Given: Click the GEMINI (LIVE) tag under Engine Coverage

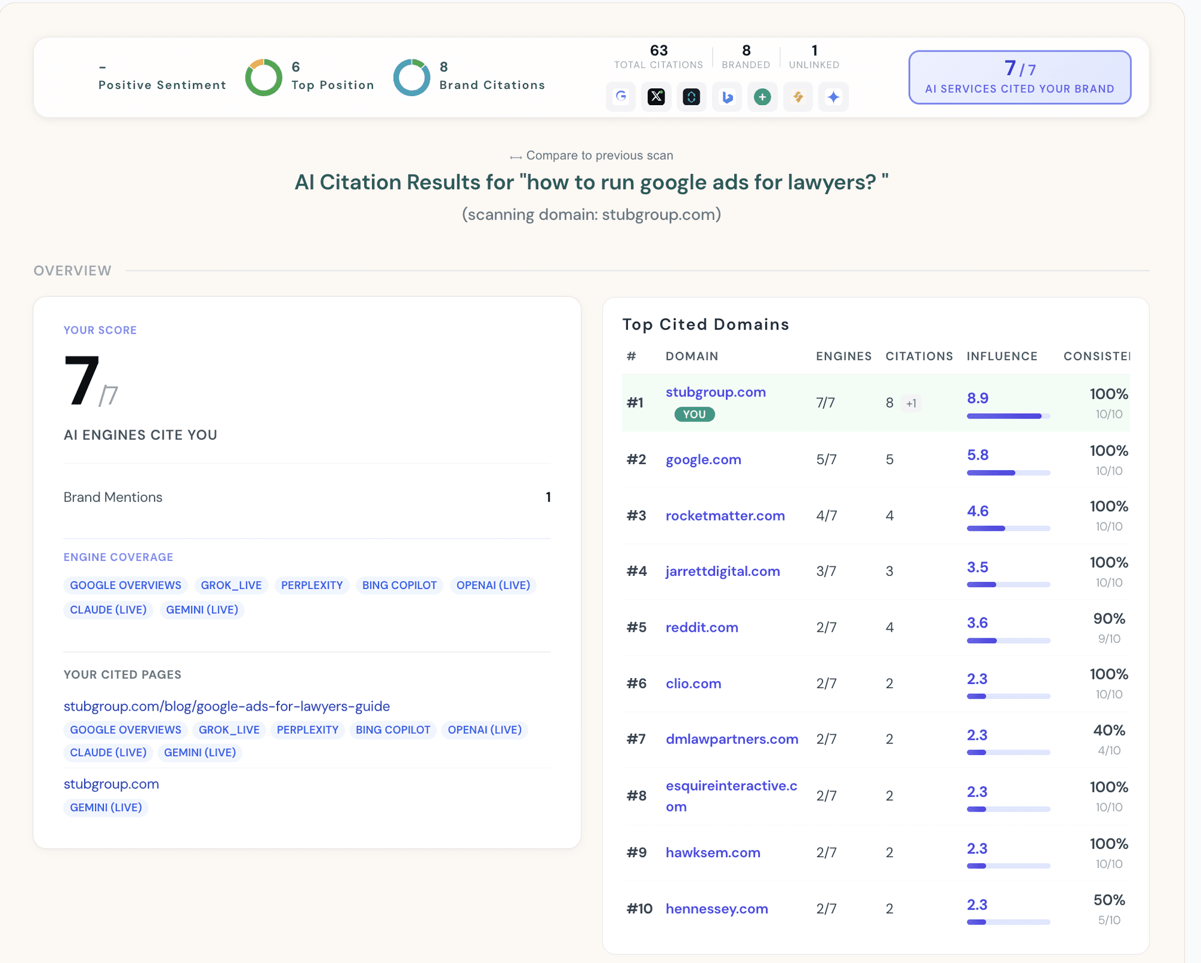Looking at the screenshot, I should (x=202, y=610).
